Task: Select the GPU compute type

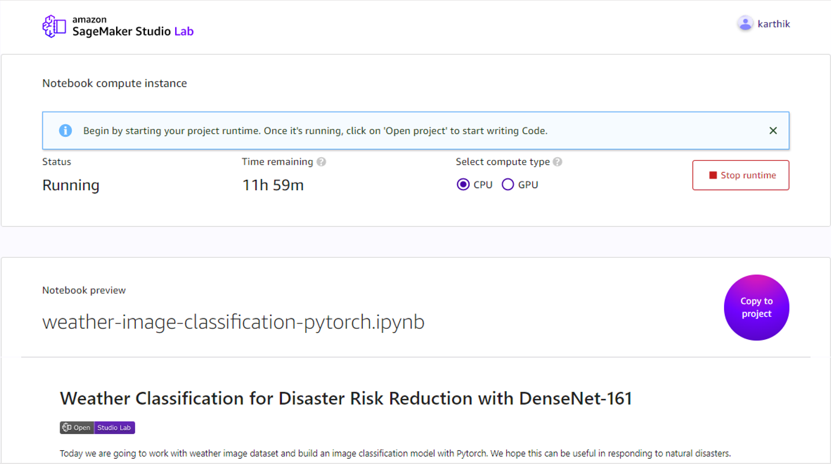Action: pyautogui.click(x=507, y=185)
